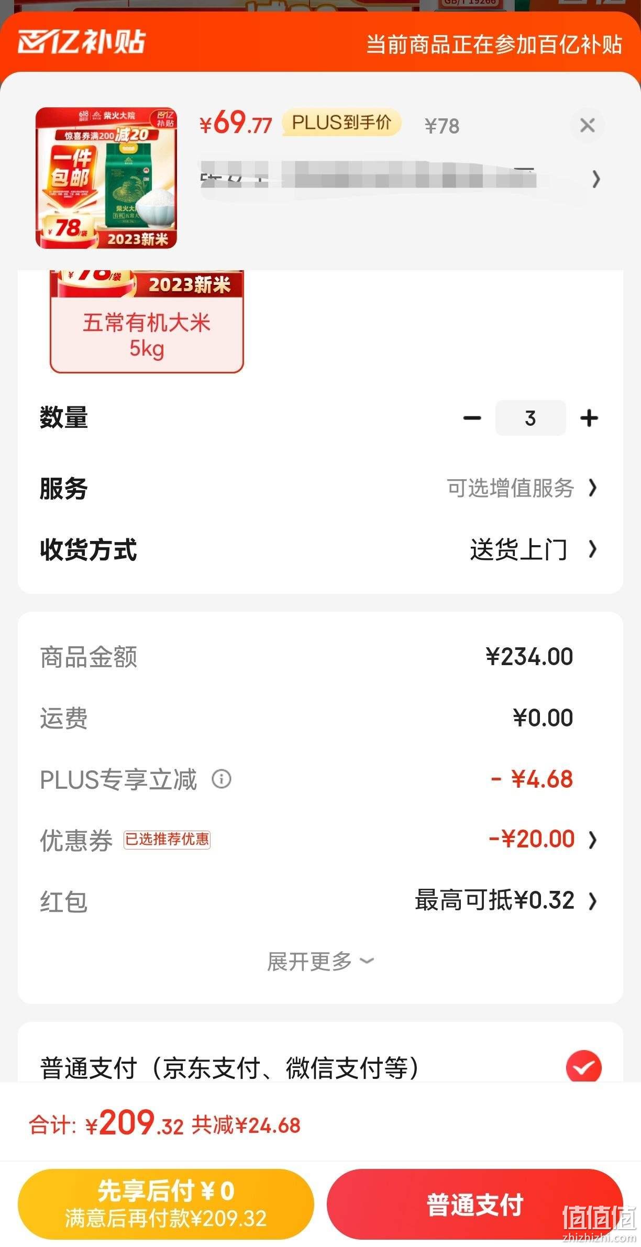The height and width of the screenshot is (1247, 641).
Task: Edit the quantity field showing 3
Action: 531,418
